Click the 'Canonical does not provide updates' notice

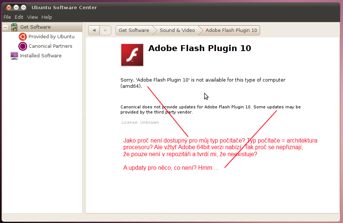tap(210, 109)
